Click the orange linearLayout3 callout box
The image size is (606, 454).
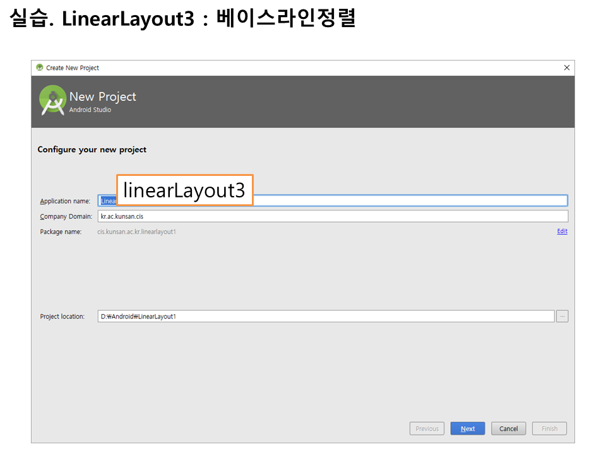point(185,190)
